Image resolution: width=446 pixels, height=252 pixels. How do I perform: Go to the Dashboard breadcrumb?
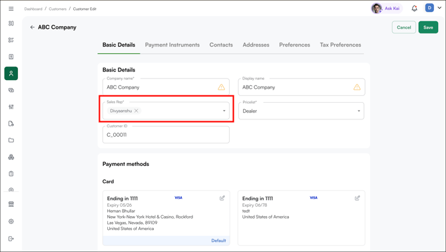pos(33,9)
